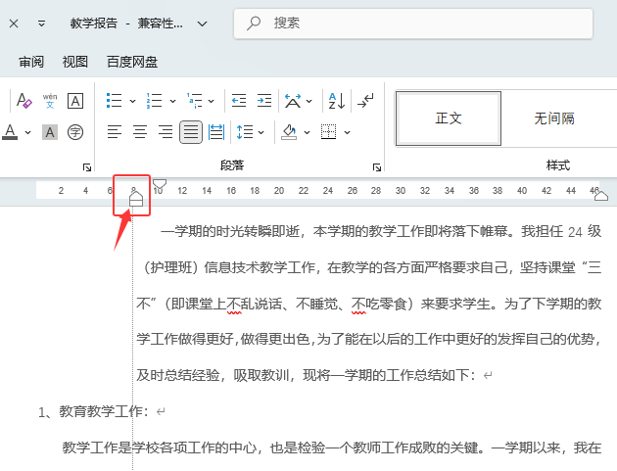Align text left
Screen dimensions: 617x471
tap(115, 132)
